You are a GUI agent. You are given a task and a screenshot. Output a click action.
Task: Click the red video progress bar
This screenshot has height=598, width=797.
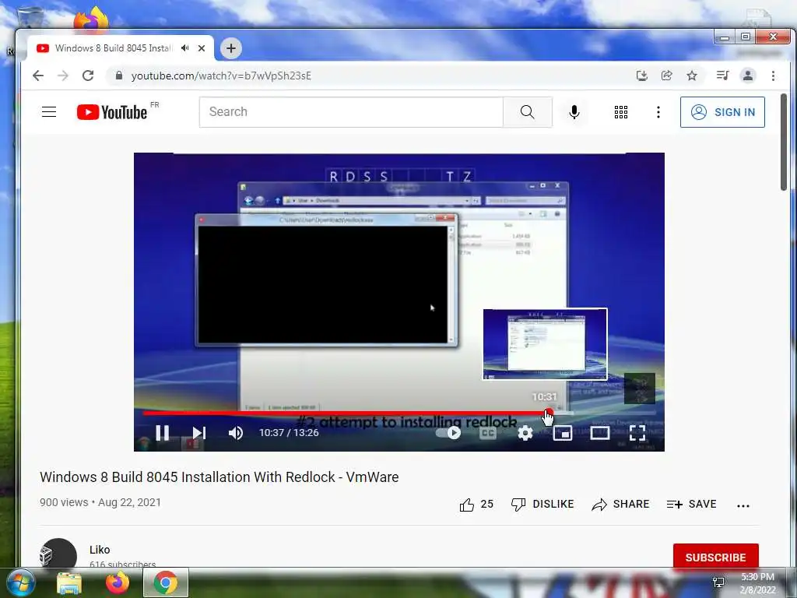pyautogui.click(x=346, y=413)
